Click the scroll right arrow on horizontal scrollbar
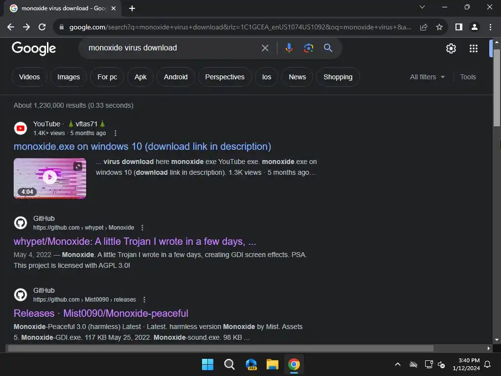 (488, 348)
